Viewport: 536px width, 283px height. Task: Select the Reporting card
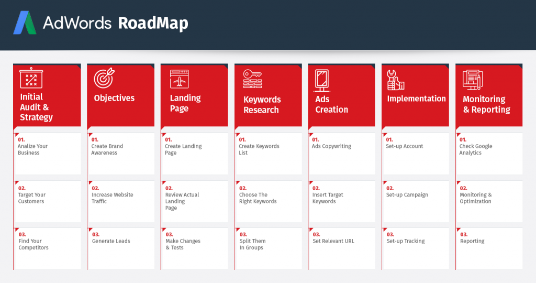coord(489,249)
